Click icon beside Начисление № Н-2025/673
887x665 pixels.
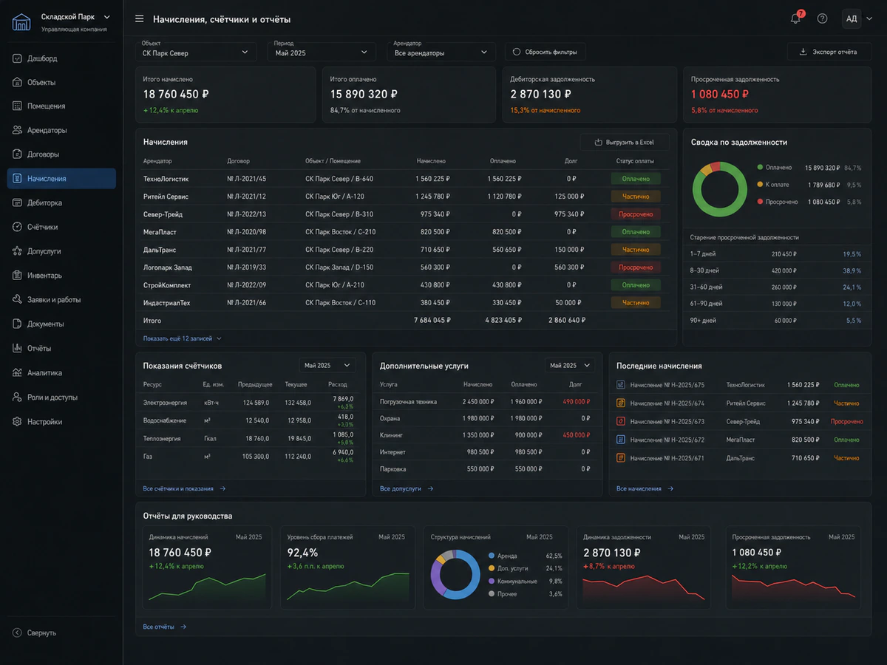621,421
